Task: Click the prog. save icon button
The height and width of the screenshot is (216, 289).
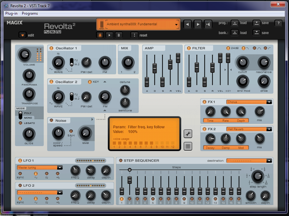Action: point(257,23)
